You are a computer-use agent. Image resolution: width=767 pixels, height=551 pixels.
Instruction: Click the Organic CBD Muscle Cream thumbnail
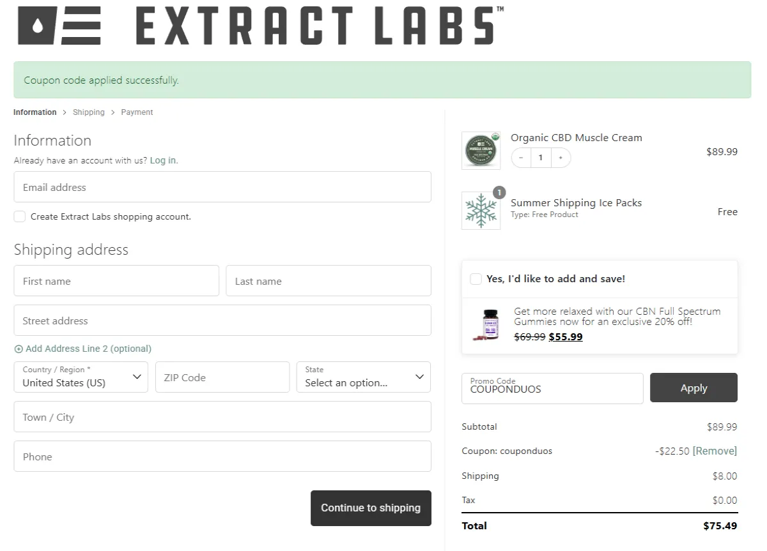(481, 151)
